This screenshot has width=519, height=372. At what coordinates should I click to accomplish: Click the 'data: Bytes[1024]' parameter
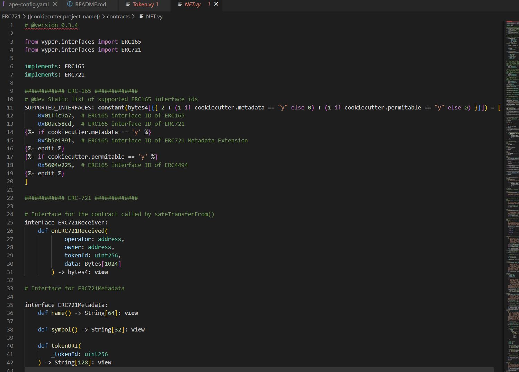93,264
